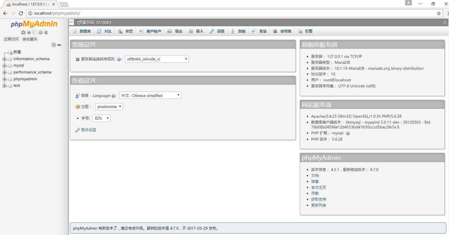Click help icon next to collation label
The image size is (449, 235).
pos(119,59)
